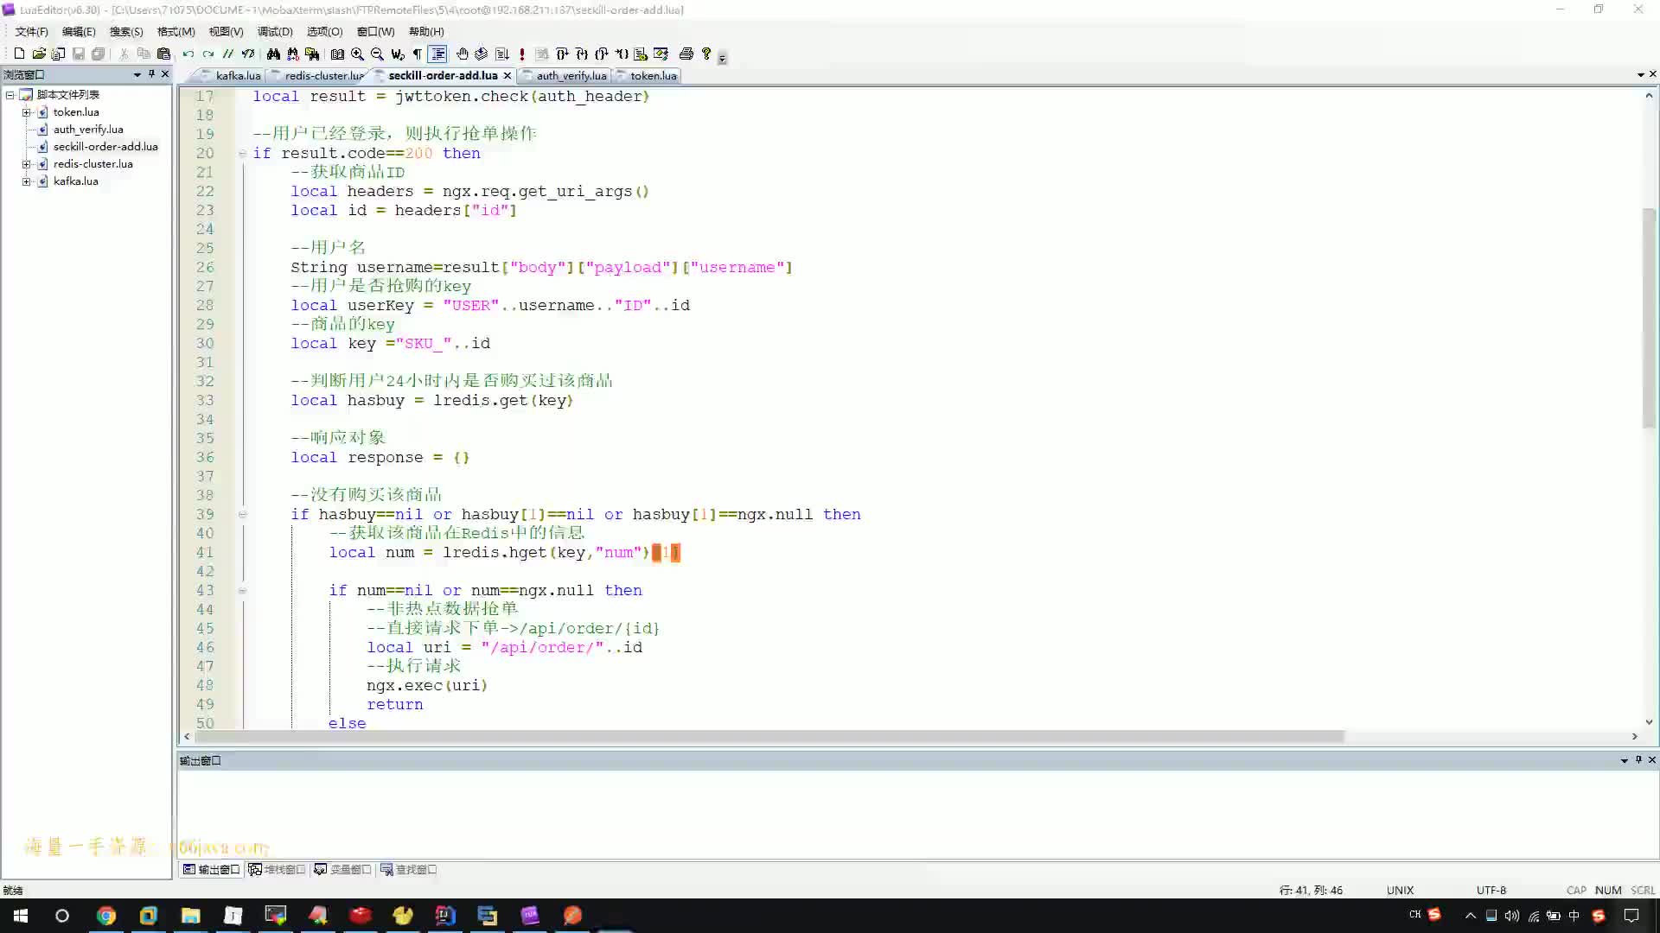This screenshot has width=1660, height=933.
Task: Redo using the toolbar arrow
Action: [208, 54]
